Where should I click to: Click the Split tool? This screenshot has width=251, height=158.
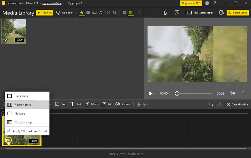(142, 104)
